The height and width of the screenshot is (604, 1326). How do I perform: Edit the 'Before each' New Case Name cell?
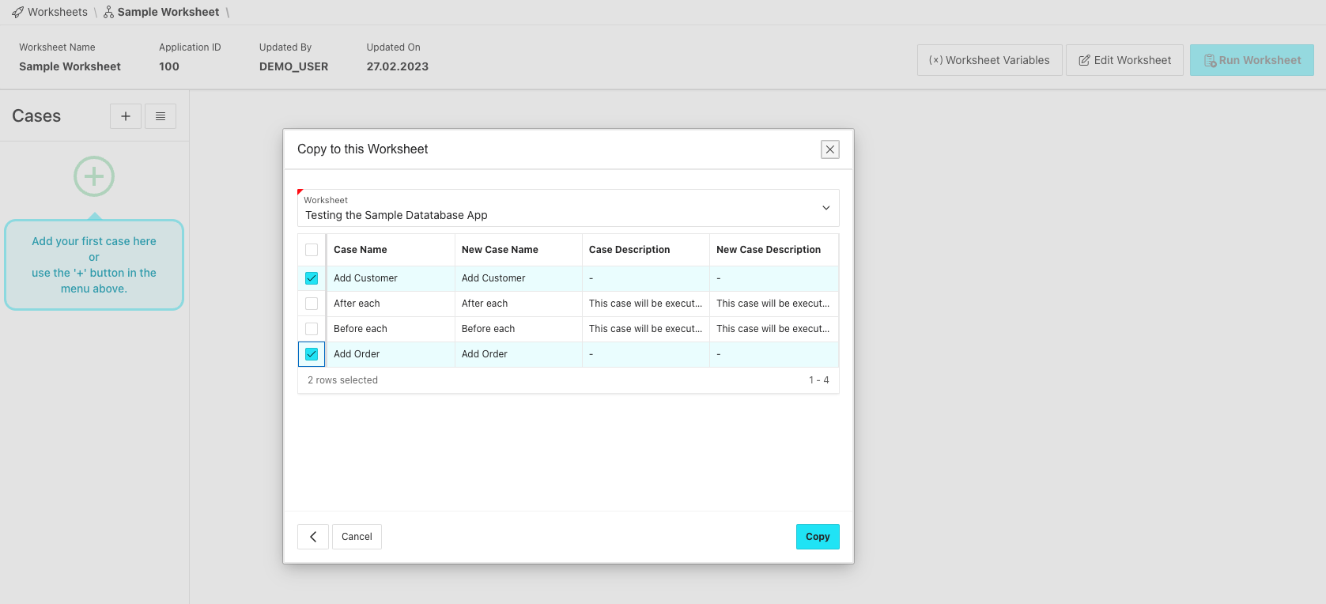[x=519, y=329]
